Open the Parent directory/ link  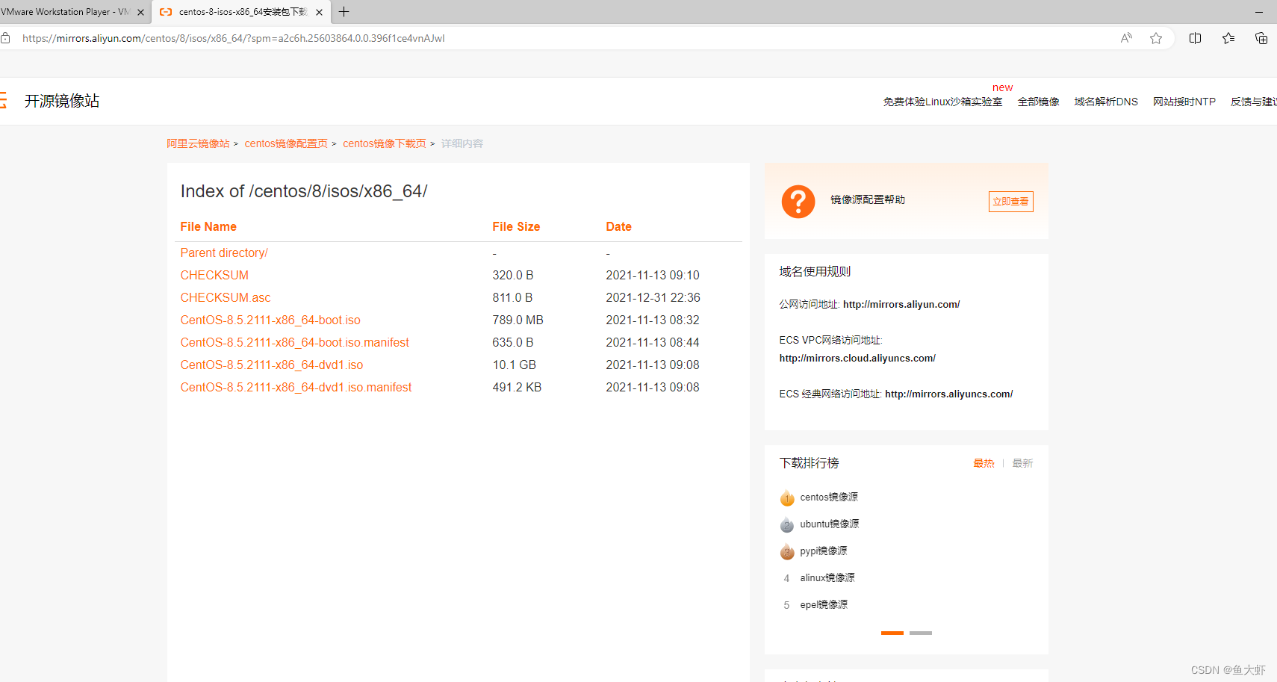coord(224,253)
